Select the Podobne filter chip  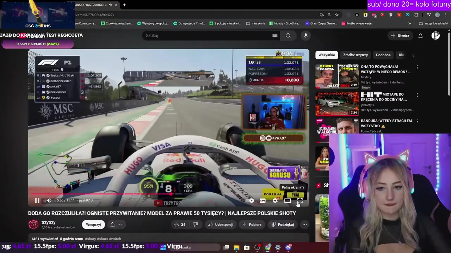383,55
